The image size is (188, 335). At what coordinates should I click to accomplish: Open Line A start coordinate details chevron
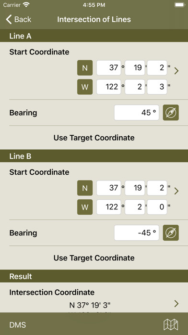coord(176,71)
